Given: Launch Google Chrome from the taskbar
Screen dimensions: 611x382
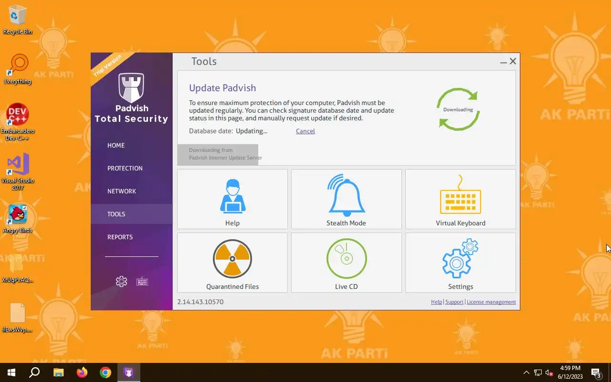Looking at the screenshot, I should point(105,372).
